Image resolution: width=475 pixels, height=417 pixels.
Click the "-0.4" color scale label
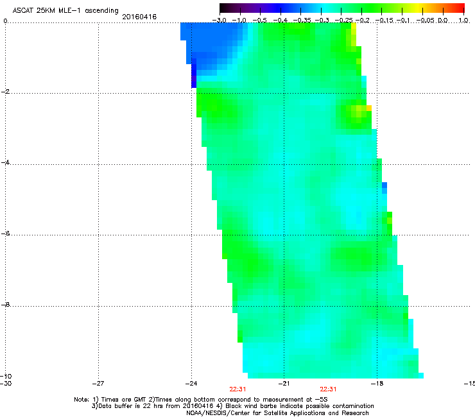pyautogui.click(x=281, y=21)
